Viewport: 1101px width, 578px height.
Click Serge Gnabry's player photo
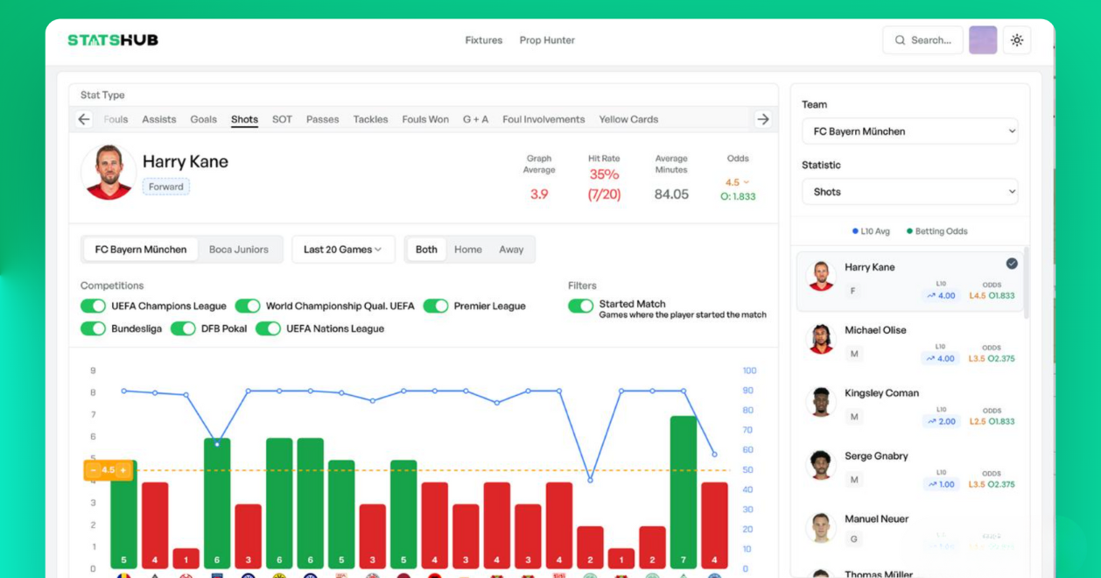[x=821, y=465]
